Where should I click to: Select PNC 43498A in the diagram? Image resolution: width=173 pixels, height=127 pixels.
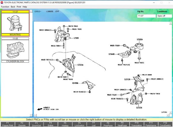point(75,83)
